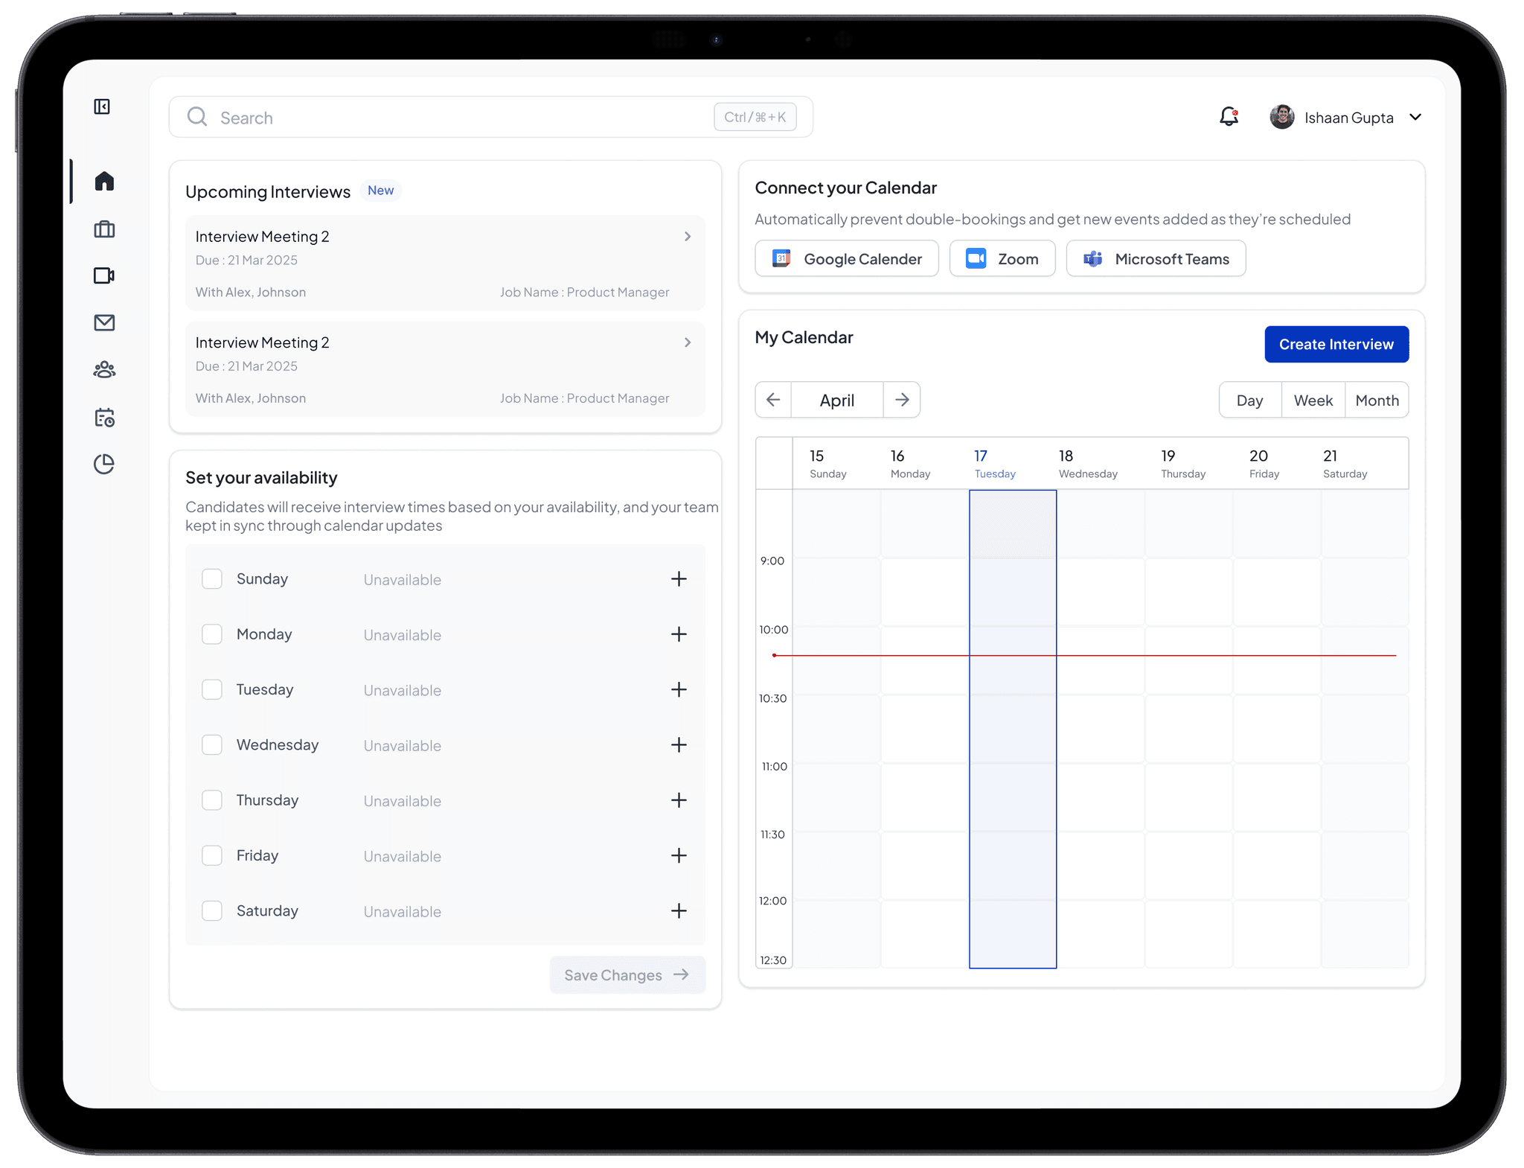The width and height of the screenshot is (1524, 1168).
Task: Connect Google Calender integration
Action: point(847,259)
